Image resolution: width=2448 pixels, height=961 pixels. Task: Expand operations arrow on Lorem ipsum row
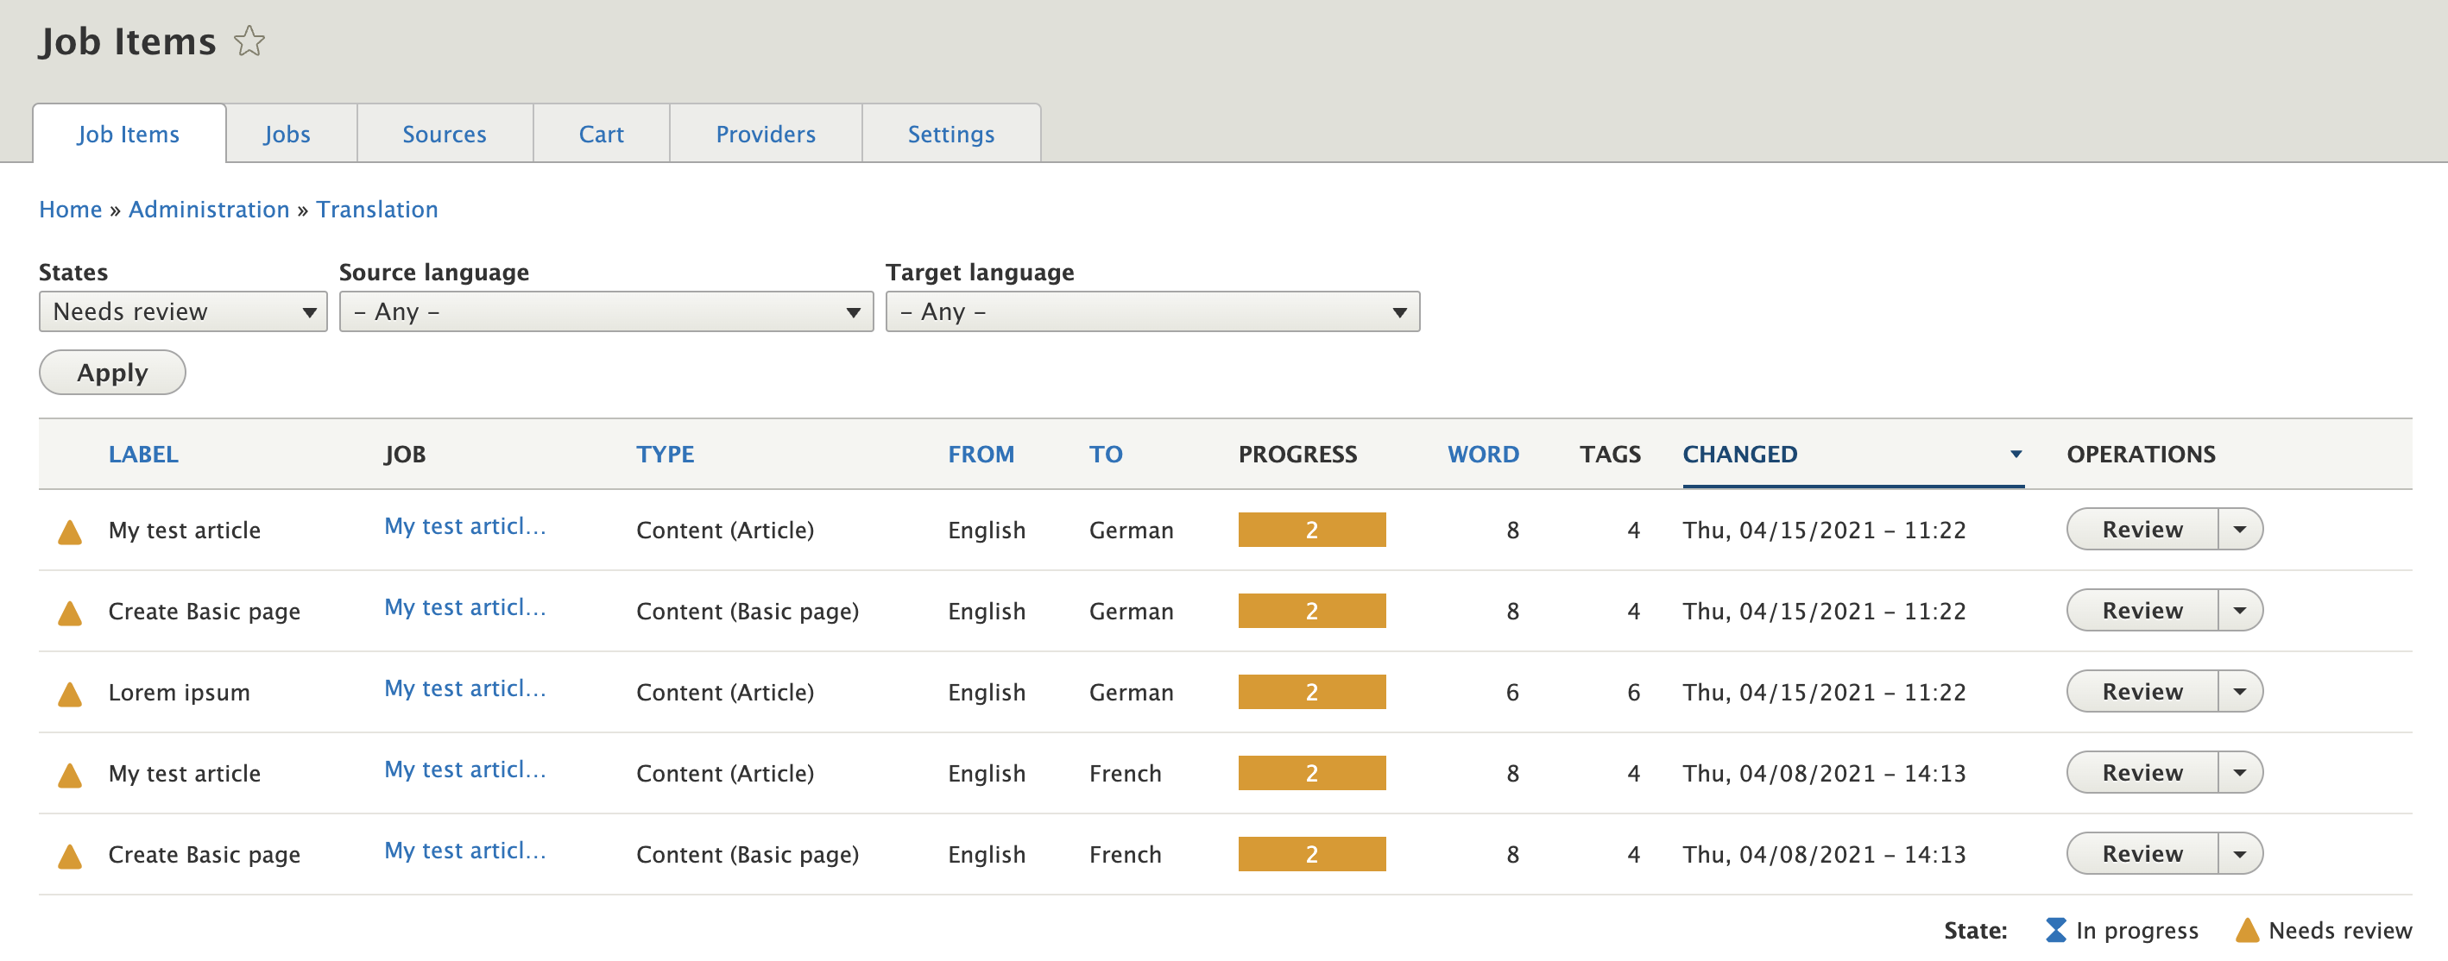2239,691
